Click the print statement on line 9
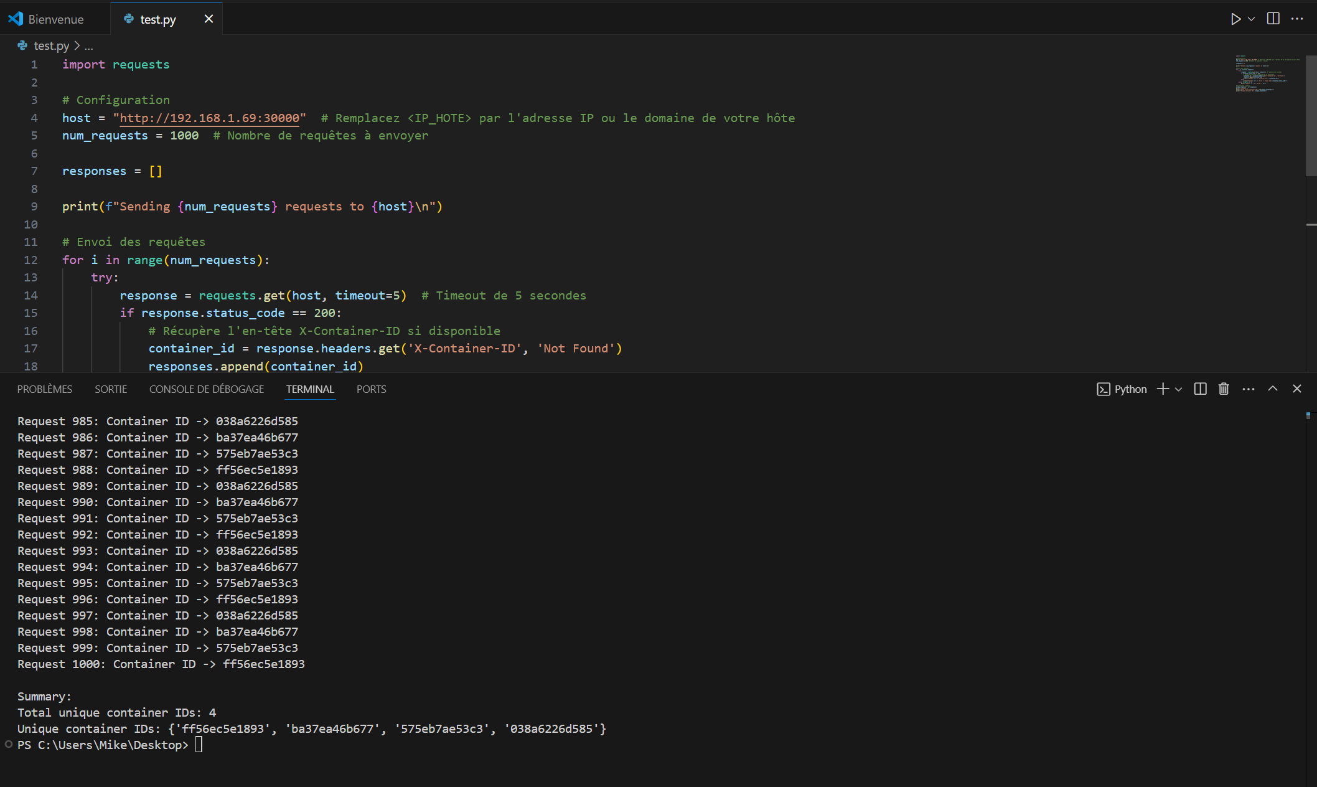Screen dimensions: 1317x787 (252, 206)
